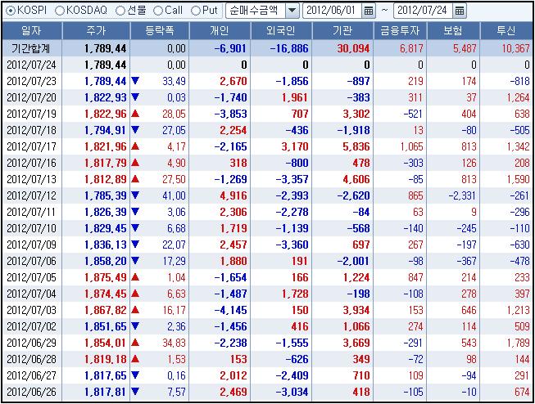This screenshot has height=404, width=535.
Task: Click the down arrow on 2012/07/02 row
Action: (135, 326)
